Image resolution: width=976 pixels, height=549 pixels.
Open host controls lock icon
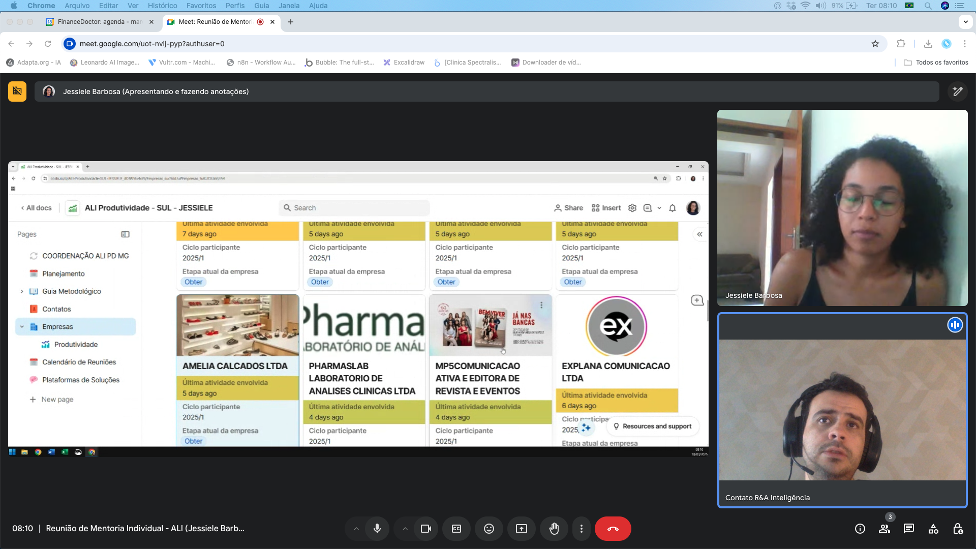tap(958, 529)
